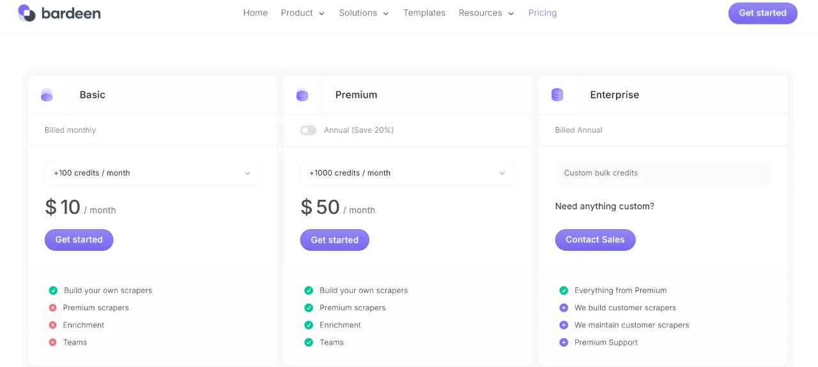This screenshot has width=818, height=367.
Task: Click the Basic plan stack icon
Action: (x=47, y=95)
